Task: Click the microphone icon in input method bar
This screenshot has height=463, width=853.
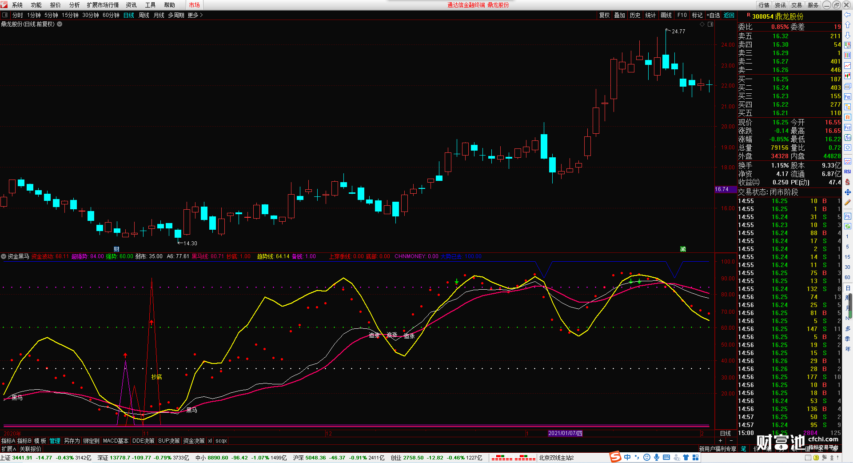Action: tap(656, 457)
